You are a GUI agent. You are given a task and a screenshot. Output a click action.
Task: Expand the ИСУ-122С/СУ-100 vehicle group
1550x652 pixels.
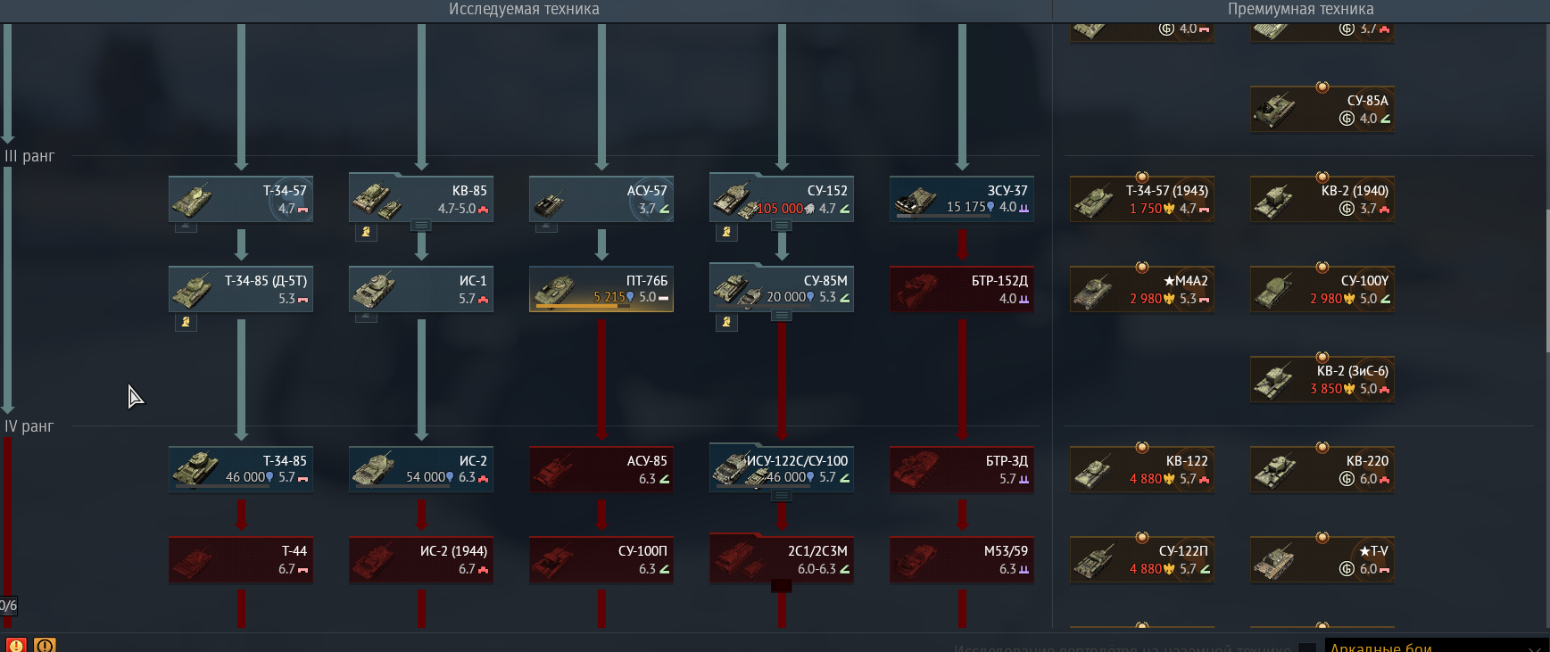[782, 496]
